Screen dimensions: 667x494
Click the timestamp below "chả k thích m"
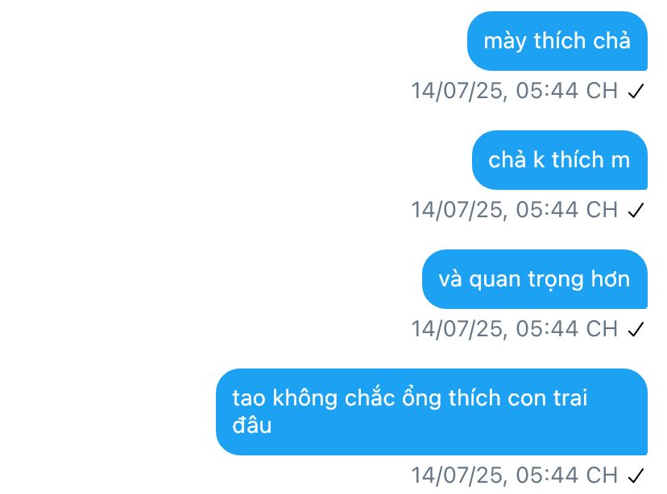click(514, 210)
